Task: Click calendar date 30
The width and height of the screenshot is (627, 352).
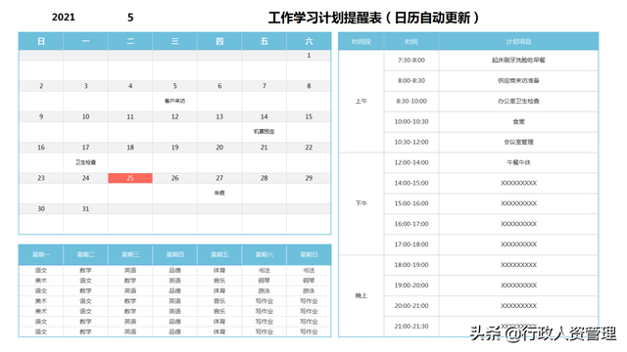Action: pyautogui.click(x=41, y=208)
